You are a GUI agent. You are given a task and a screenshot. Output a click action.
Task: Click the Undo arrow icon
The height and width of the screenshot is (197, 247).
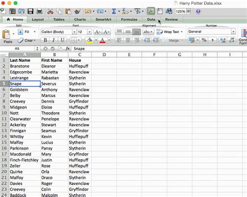88,11
